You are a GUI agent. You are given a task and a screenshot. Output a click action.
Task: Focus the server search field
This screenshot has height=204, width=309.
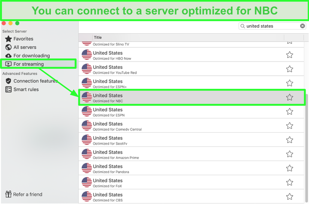[273, 26]
